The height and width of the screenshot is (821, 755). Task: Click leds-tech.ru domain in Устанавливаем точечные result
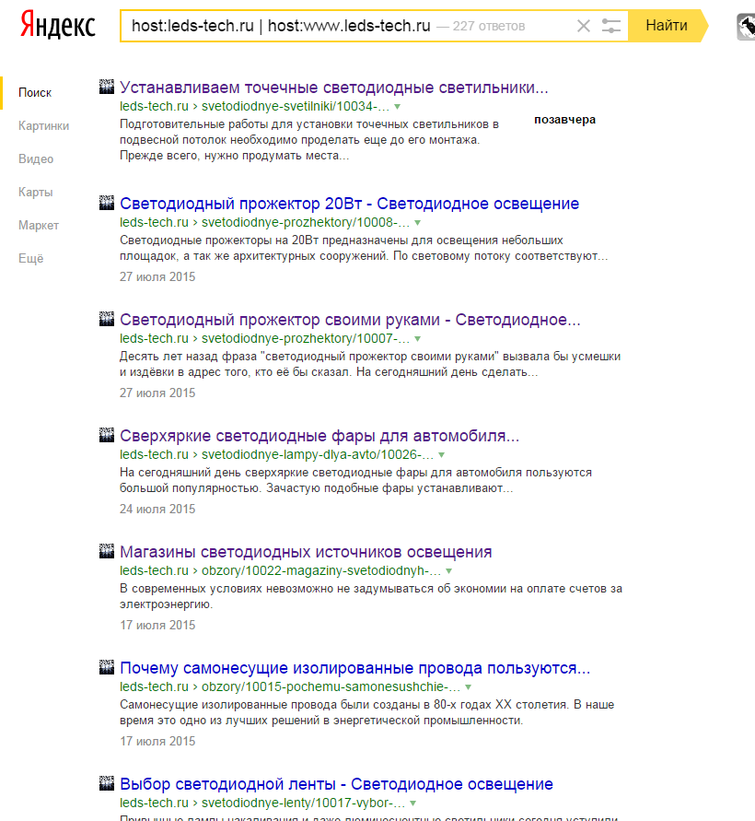coord(154,106)
